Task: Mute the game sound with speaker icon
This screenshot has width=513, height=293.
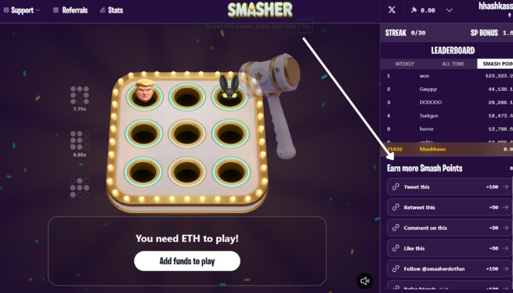Action: pyautogui.click(x=365, y=281)
